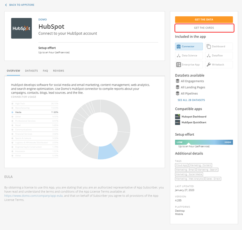Click the Get the Cards button
The image size is (242, 230).
204,28
